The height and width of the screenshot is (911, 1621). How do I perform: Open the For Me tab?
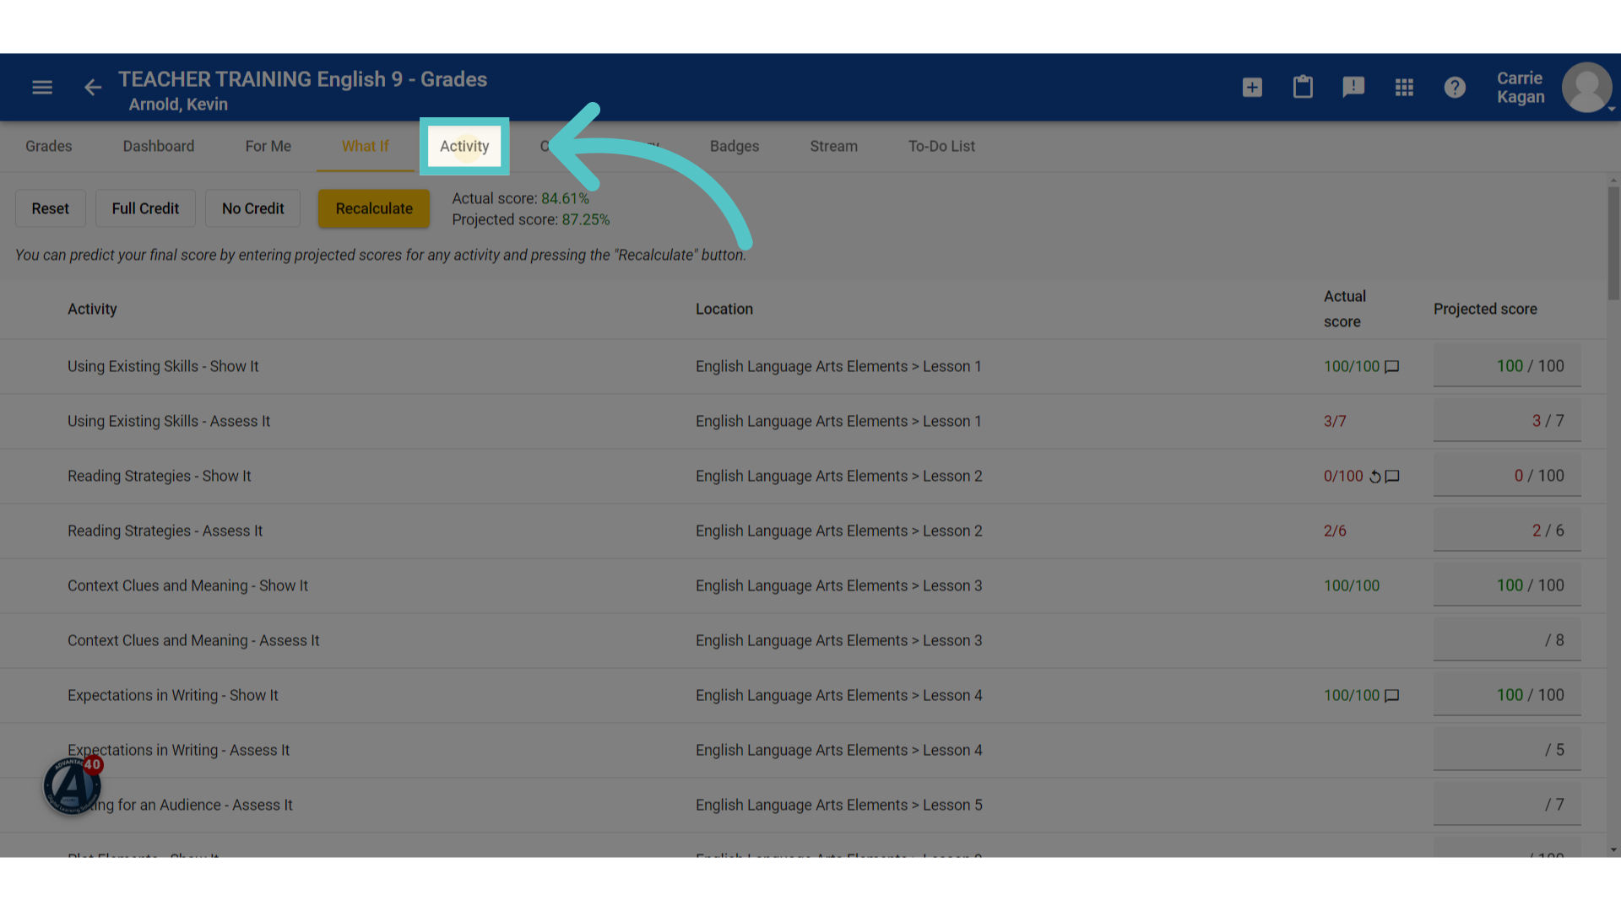[x=268, y=146]
